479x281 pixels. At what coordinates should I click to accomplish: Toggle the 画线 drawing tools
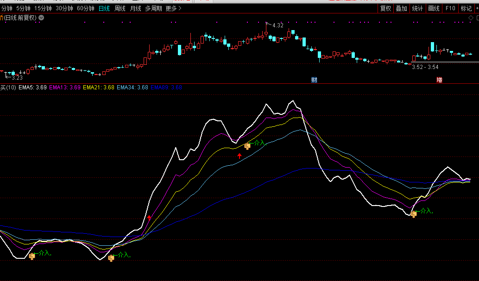434,8
